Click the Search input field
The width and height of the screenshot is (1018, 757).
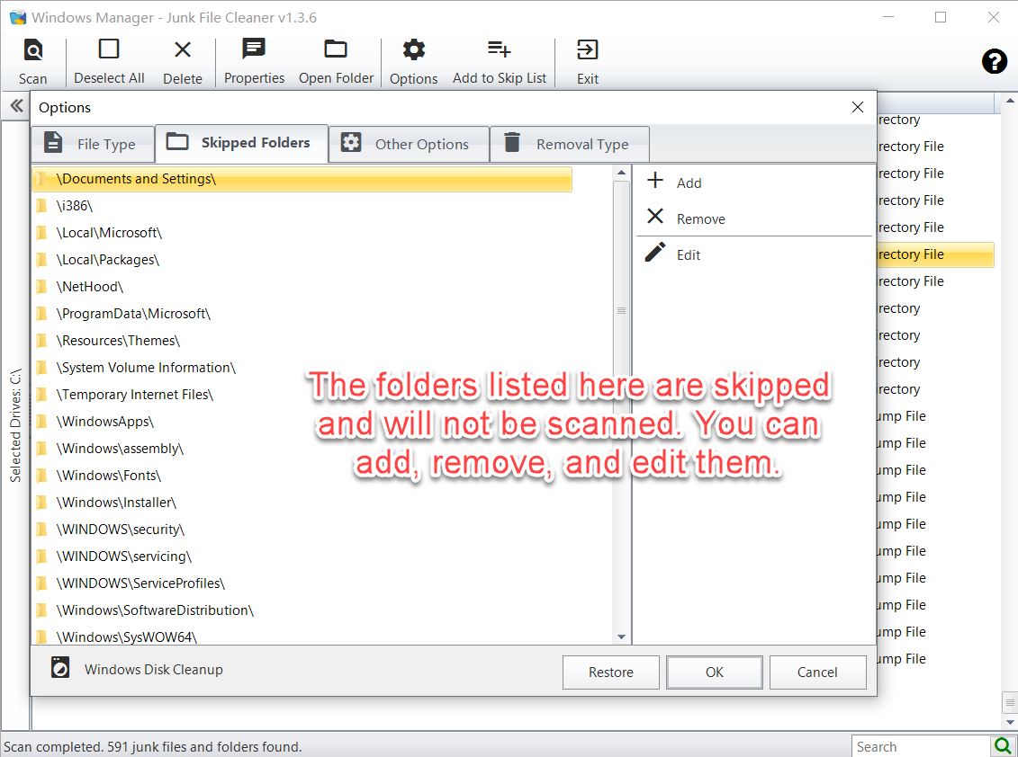click(x=921, y=746)
